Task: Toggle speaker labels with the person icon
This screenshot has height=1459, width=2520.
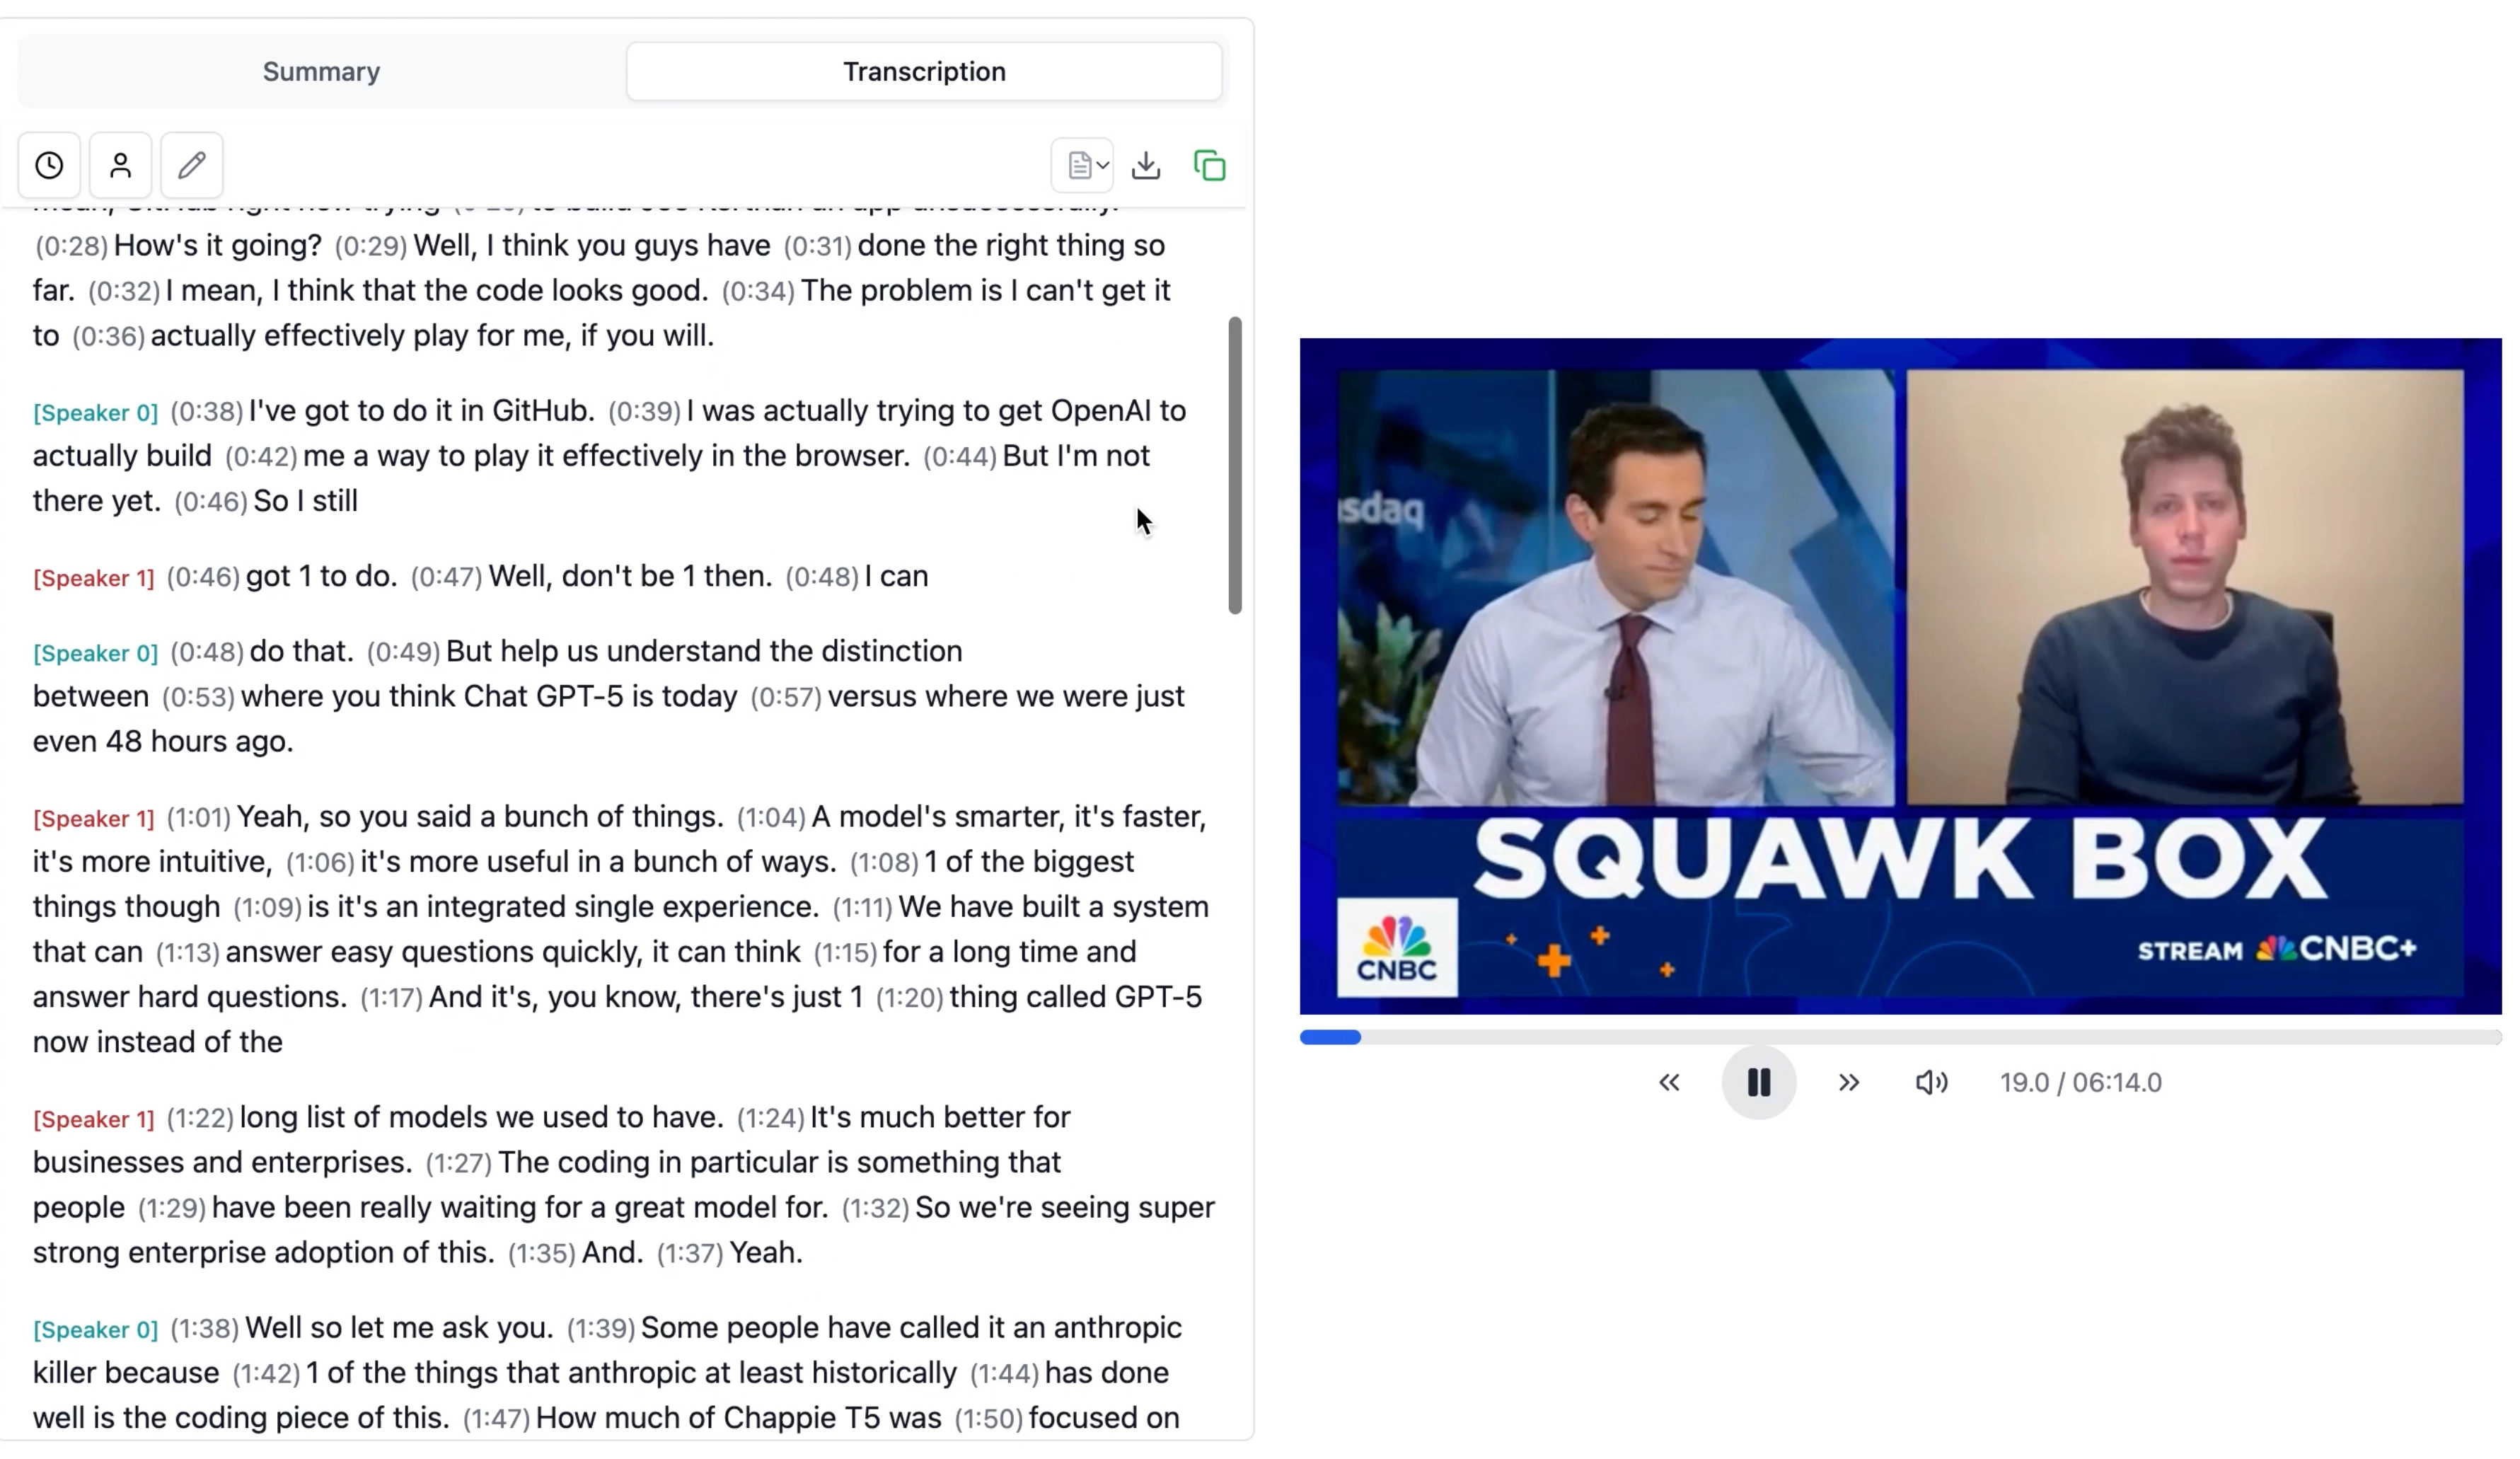Action: click(x=120, y=165)
